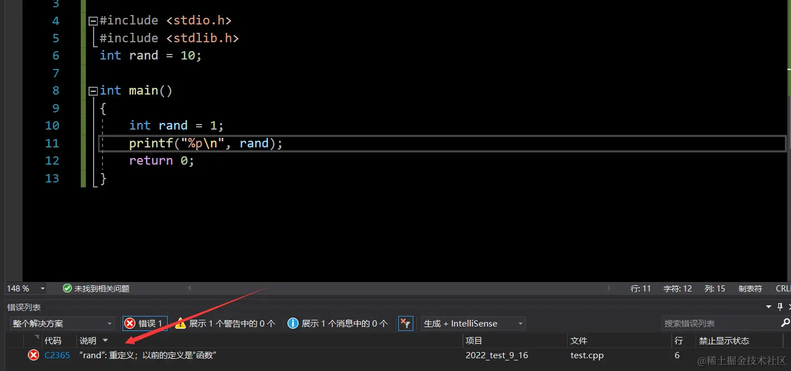
Task: Click the 未找到相关问题 status text
Action: [102, 289]
